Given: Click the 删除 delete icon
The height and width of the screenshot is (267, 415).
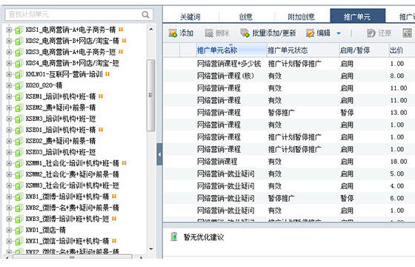Looking at the screenshot, I should [x=209, y=33].
